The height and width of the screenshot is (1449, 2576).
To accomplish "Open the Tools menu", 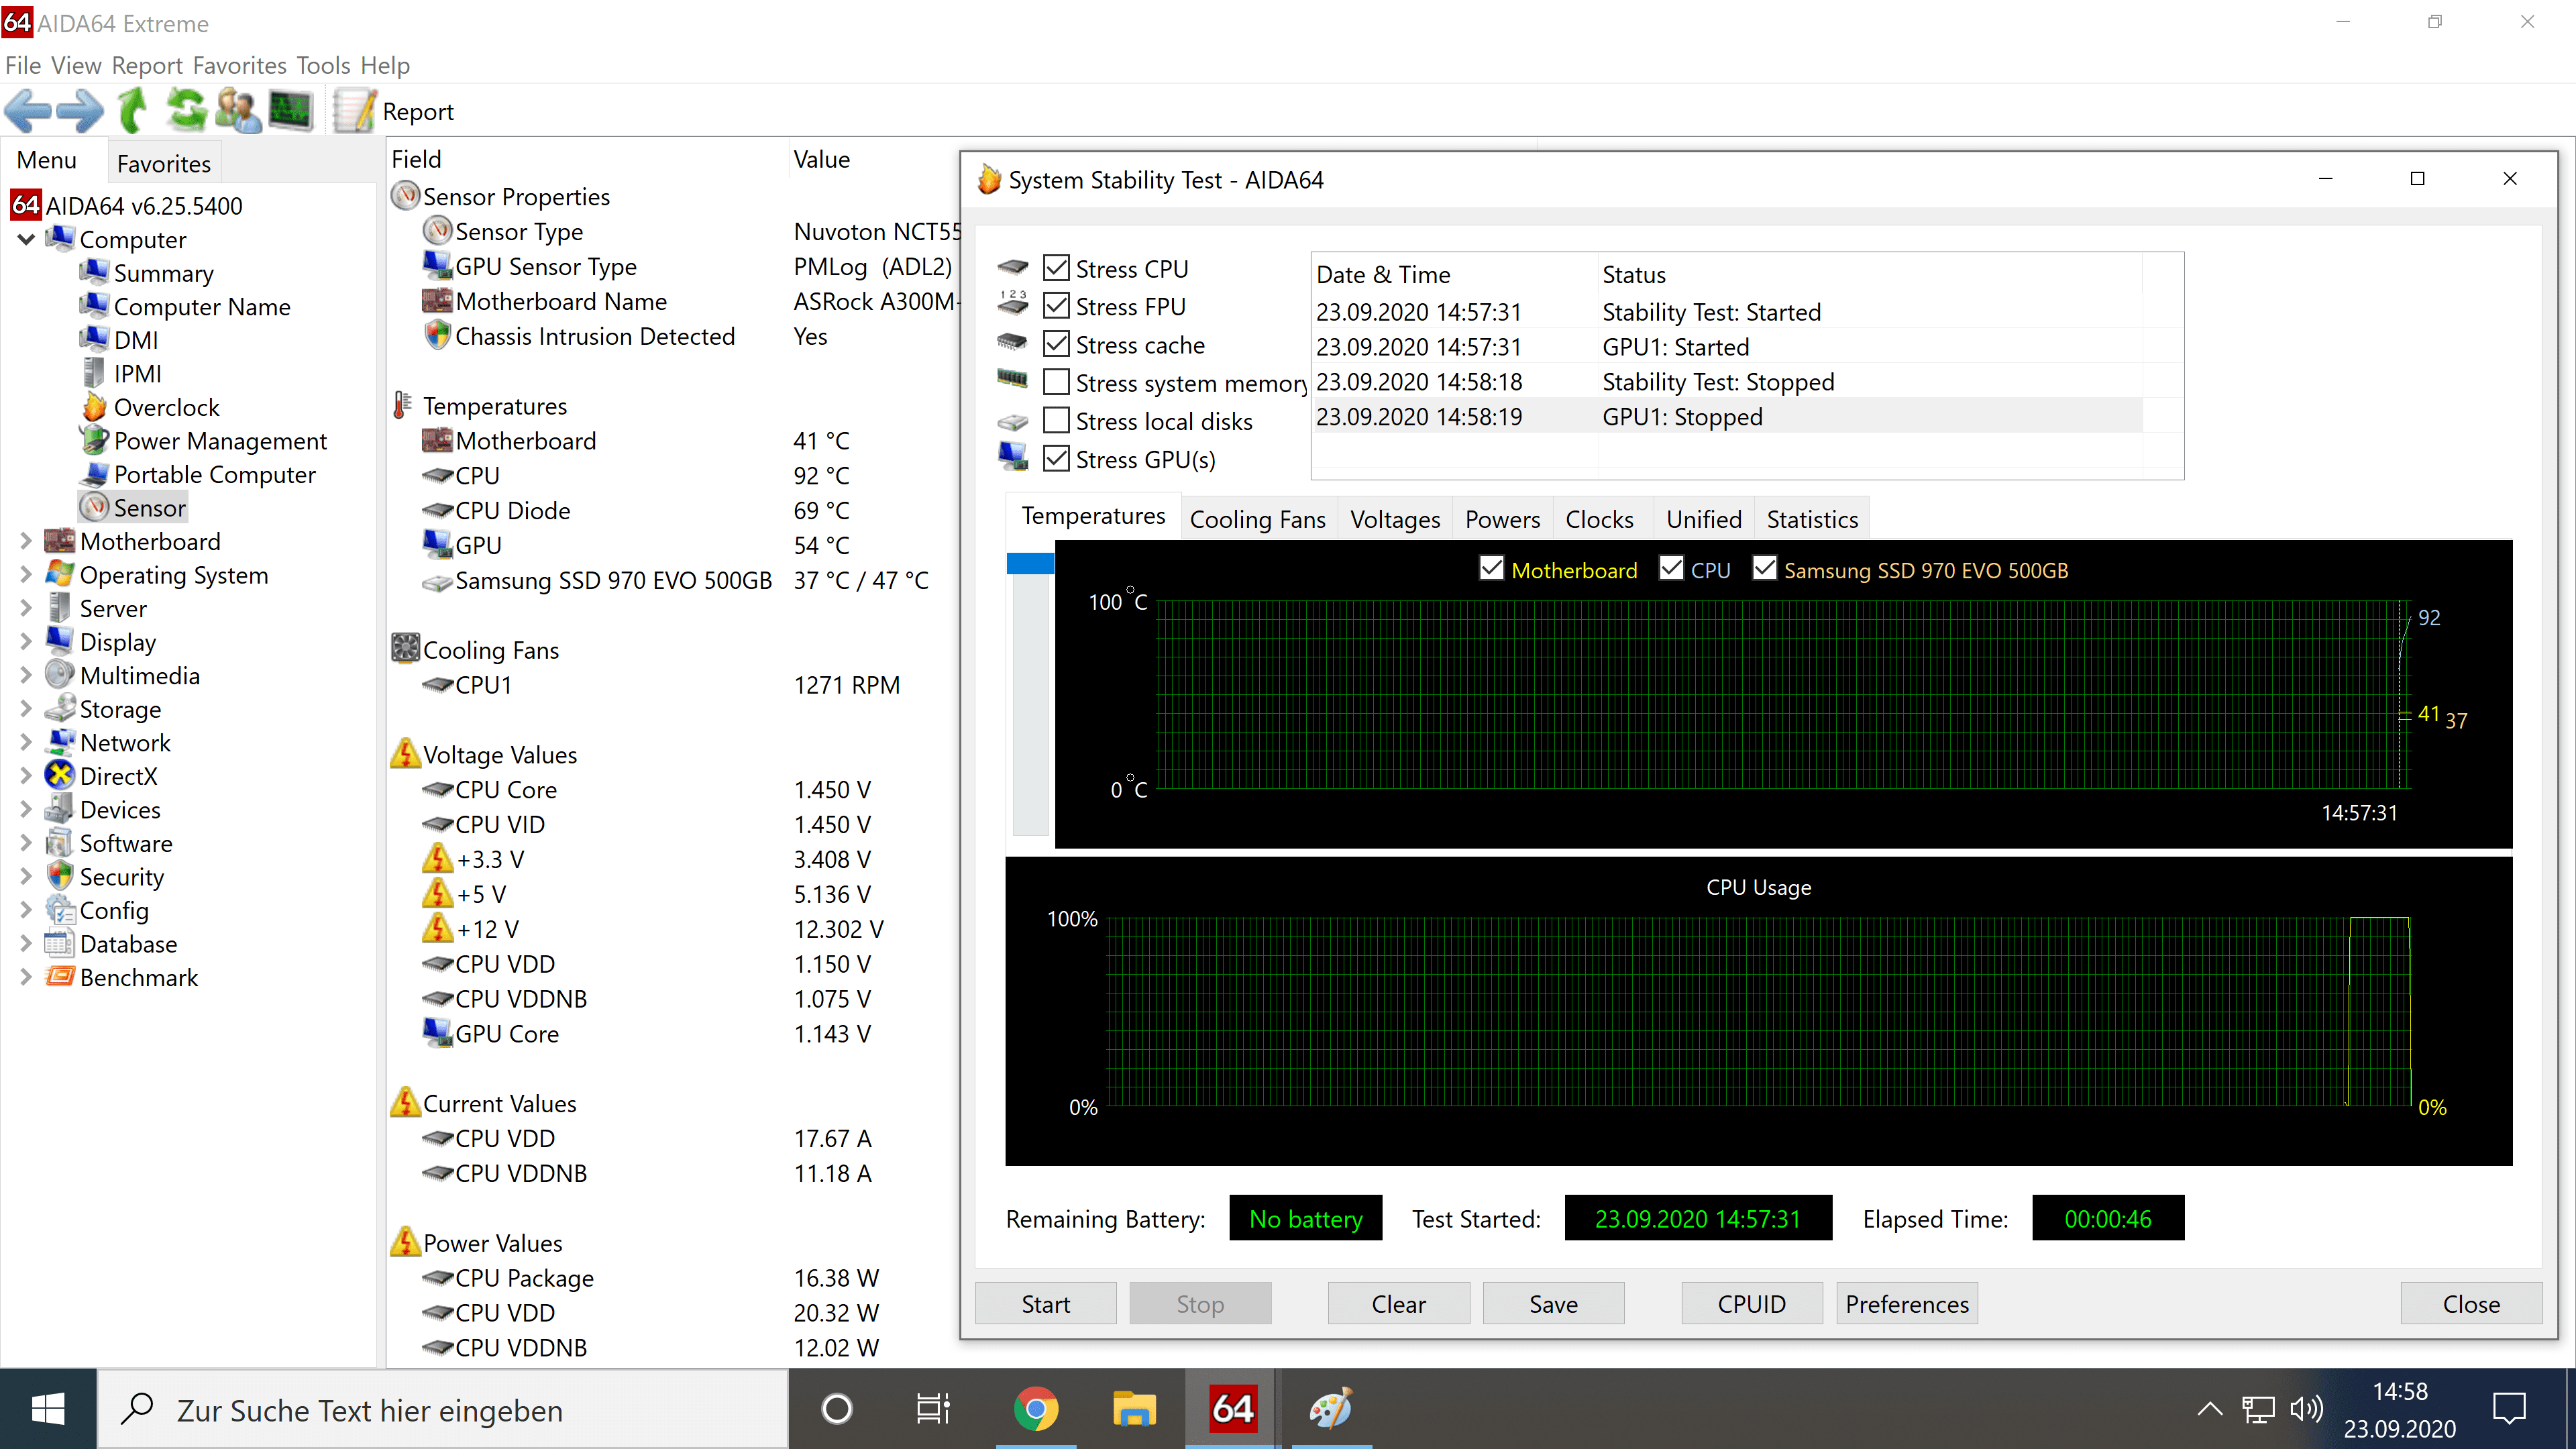I will pyautogui.click(x=323, y=65).
